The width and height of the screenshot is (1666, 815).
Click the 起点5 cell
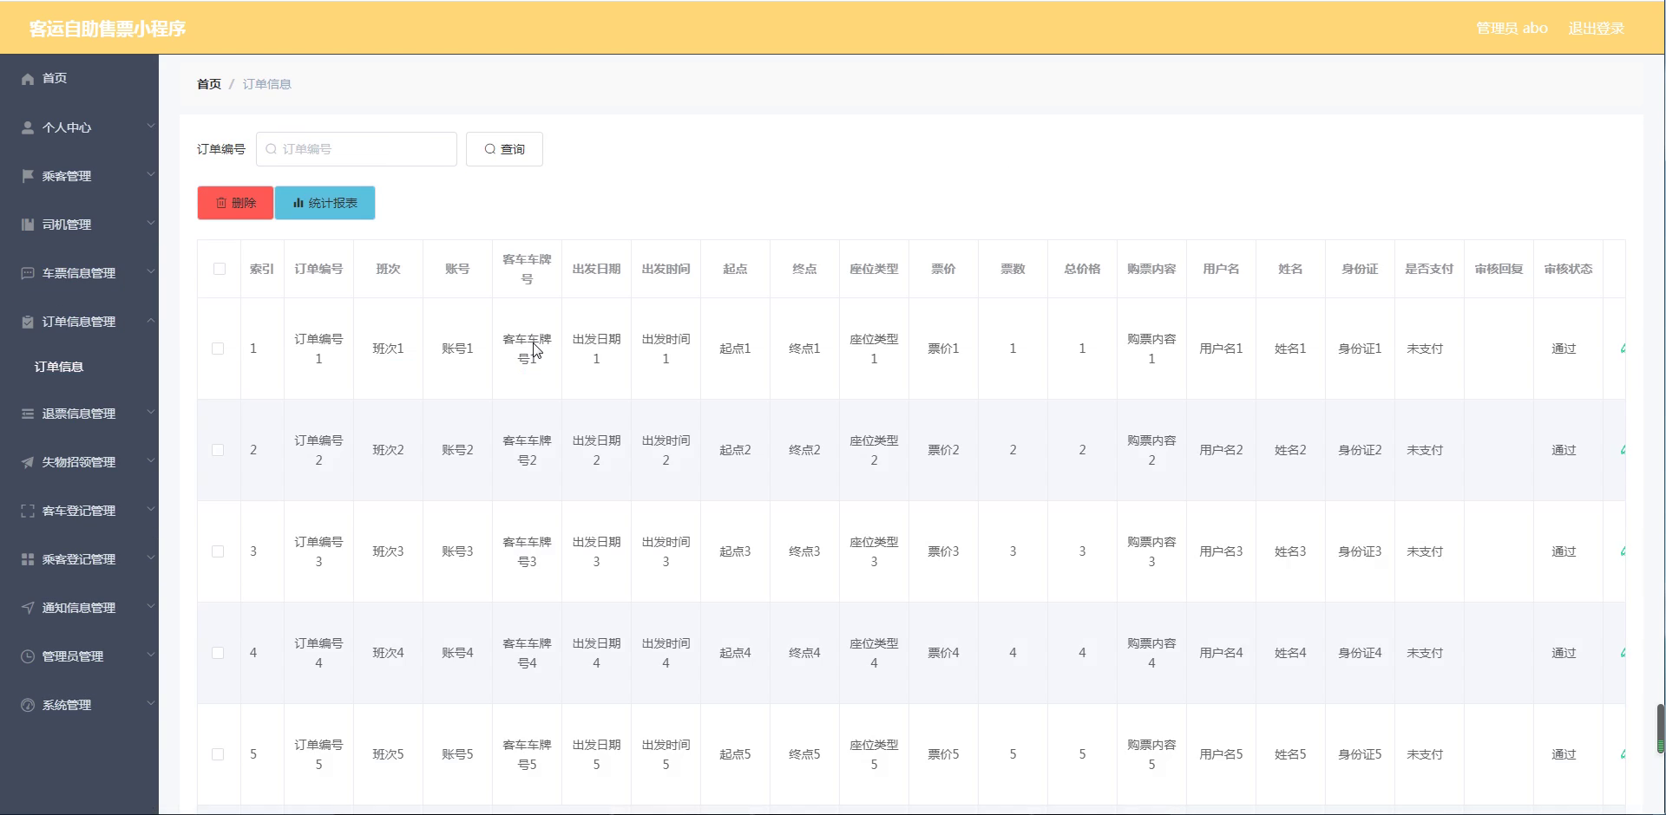click(x=735, y=754)
